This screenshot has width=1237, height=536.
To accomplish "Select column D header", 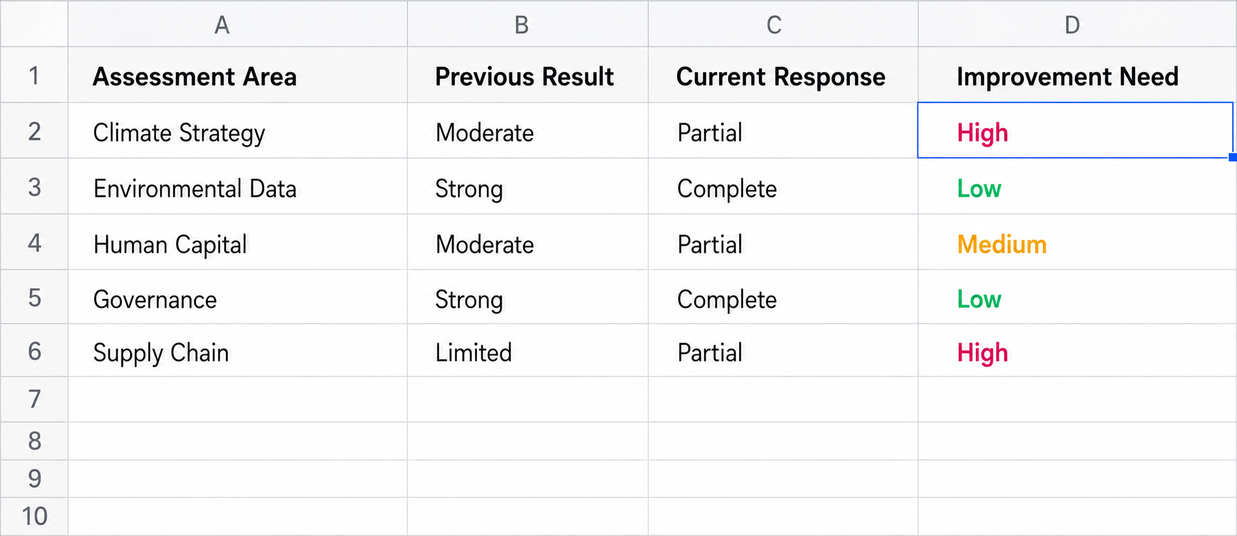I will coord(1077,24).
